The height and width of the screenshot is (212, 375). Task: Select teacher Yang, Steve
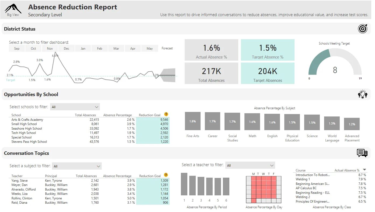point(19,181)
